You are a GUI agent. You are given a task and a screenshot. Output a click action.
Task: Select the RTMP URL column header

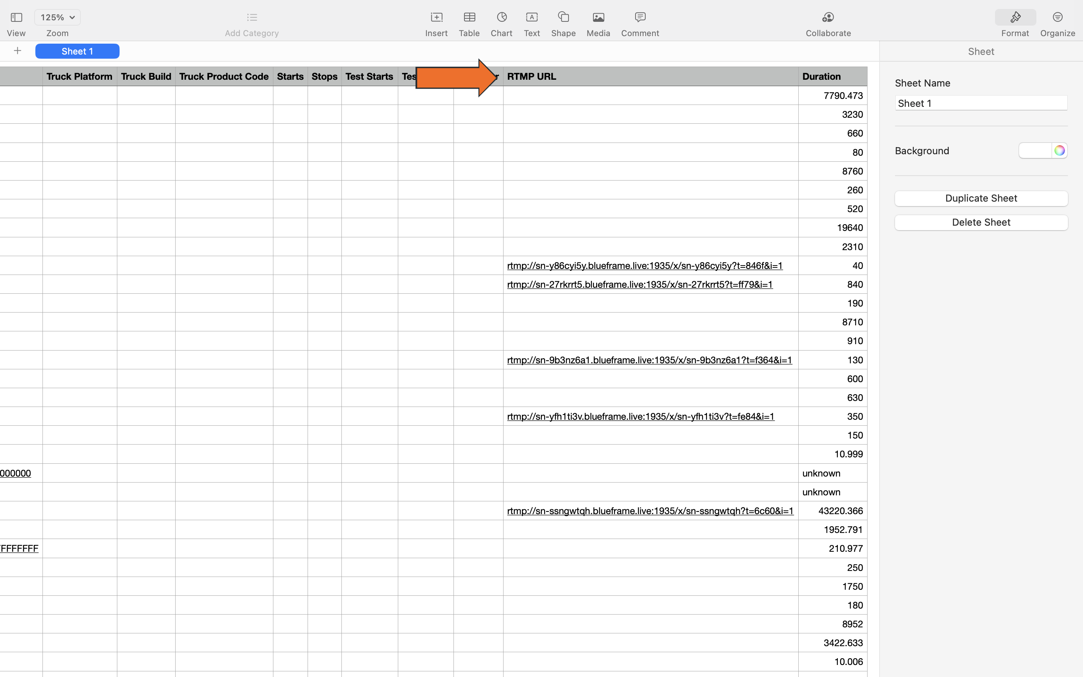(650, 77)
